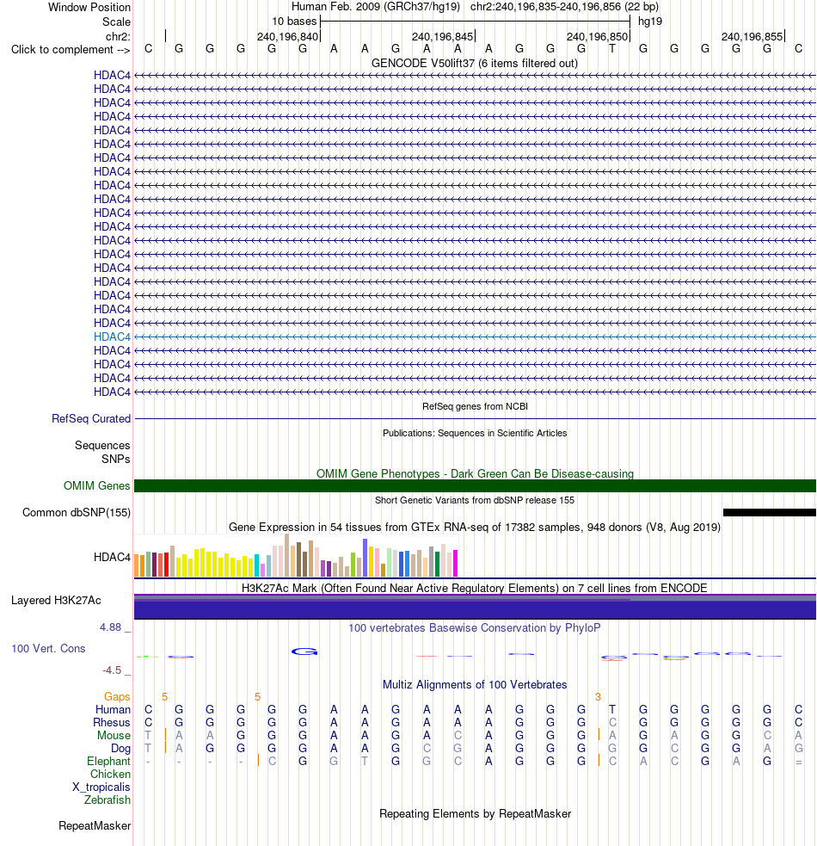Open the Publications: Sequences in Scientific Articles title
The width and height of the screenshot is (817, 846).
[x=475, y=433]
